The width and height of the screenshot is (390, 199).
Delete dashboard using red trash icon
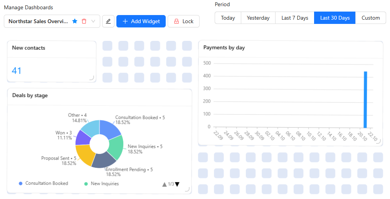84,21
